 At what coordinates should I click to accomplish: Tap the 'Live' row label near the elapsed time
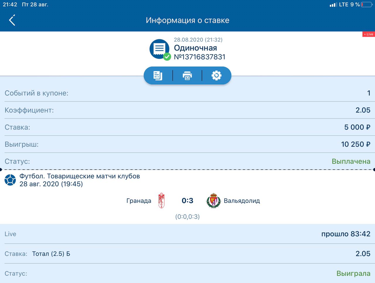10,234
